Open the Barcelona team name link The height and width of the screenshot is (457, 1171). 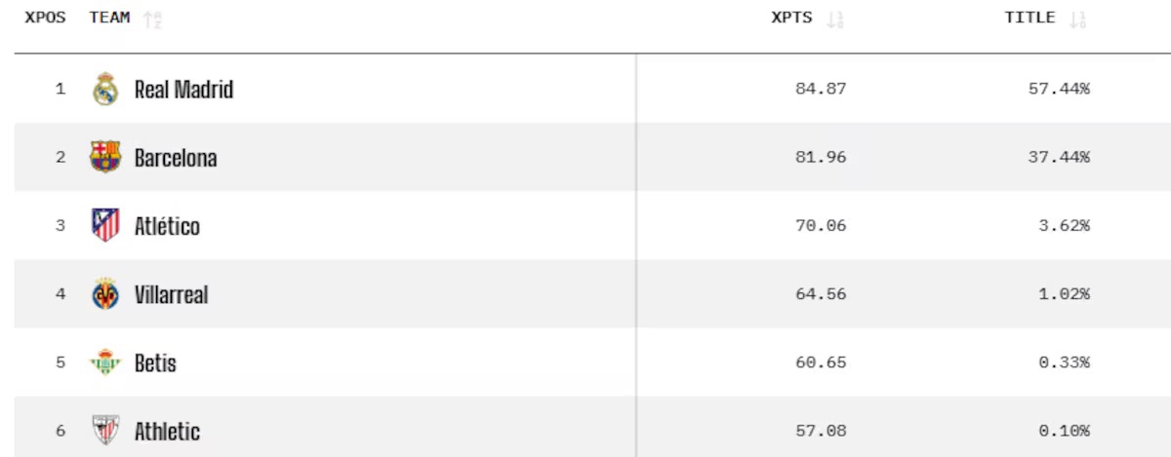(x=176, y=158)
